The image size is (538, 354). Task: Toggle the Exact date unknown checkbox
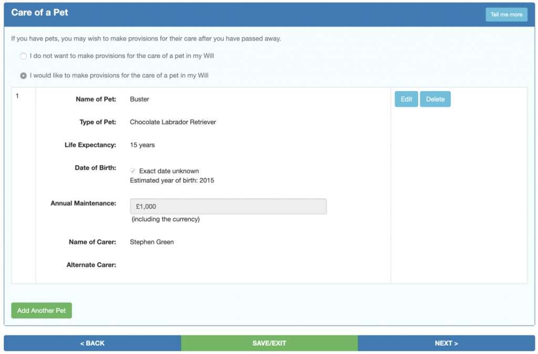click(x=133, y=170)
